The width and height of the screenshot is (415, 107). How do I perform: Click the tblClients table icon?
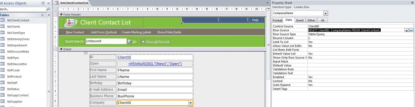(x=2, y=26)
